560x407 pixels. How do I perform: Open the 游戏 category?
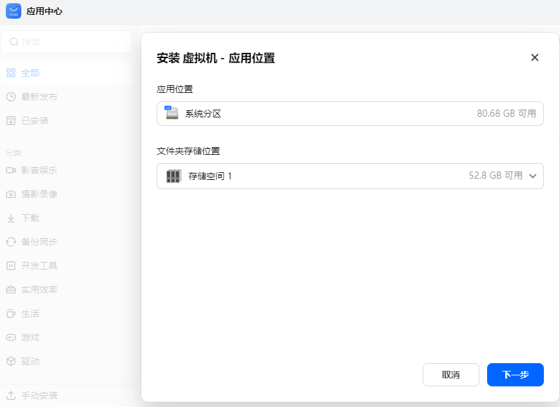pyautogui.click(x=30, y=337)
